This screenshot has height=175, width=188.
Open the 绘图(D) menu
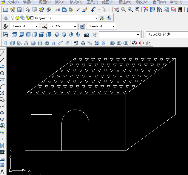[108, 2]
